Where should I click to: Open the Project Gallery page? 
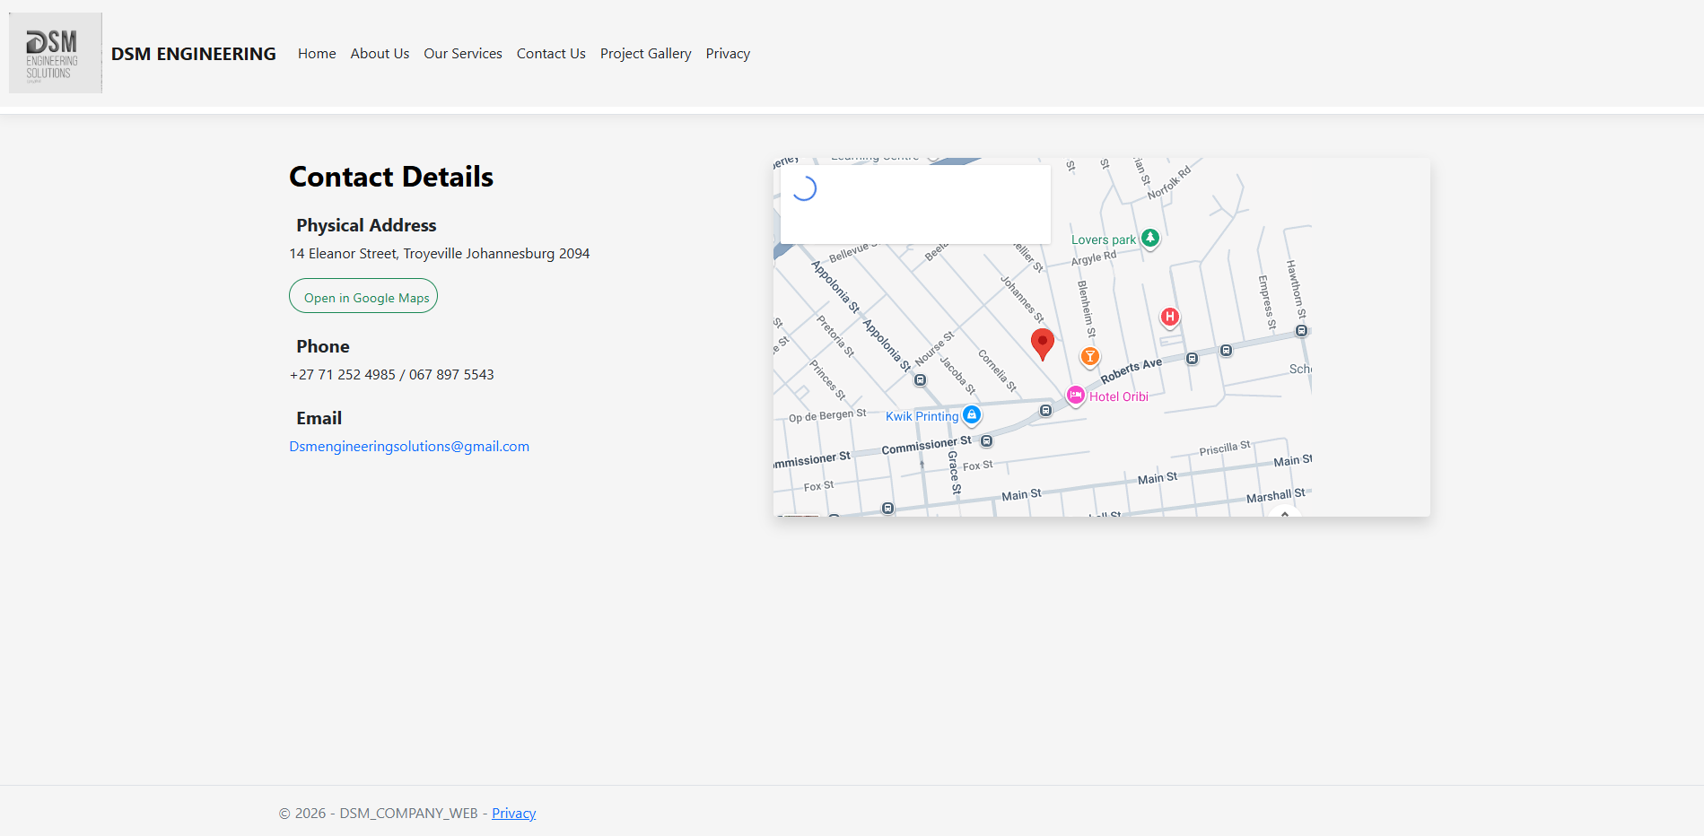click(x=646, y=54)
